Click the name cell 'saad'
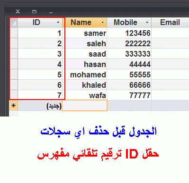189x183 pixels. tap(85, 54)
